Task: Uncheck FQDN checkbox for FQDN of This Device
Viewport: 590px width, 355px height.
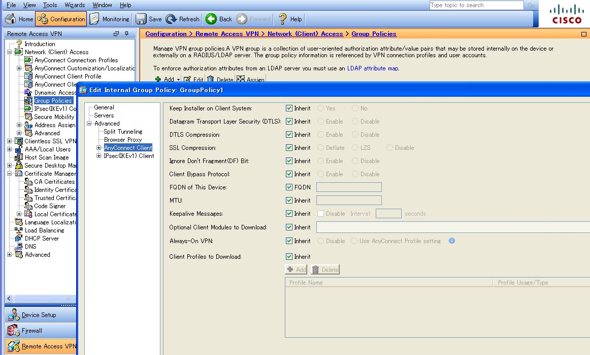Action: (289, 187)
